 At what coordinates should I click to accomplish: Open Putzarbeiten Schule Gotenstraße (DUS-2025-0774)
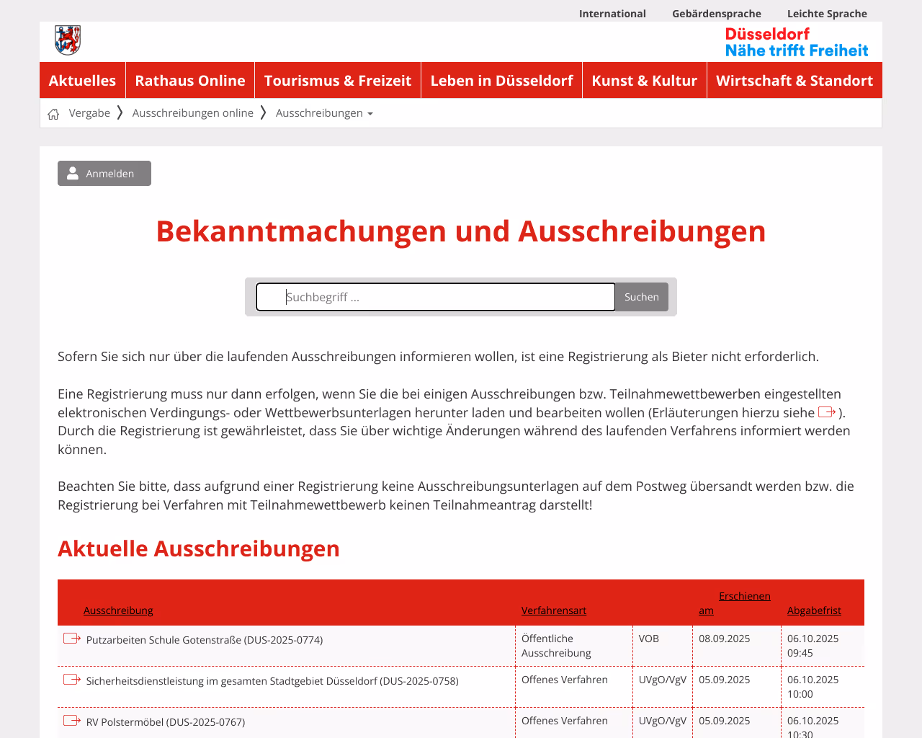point(205,640)
